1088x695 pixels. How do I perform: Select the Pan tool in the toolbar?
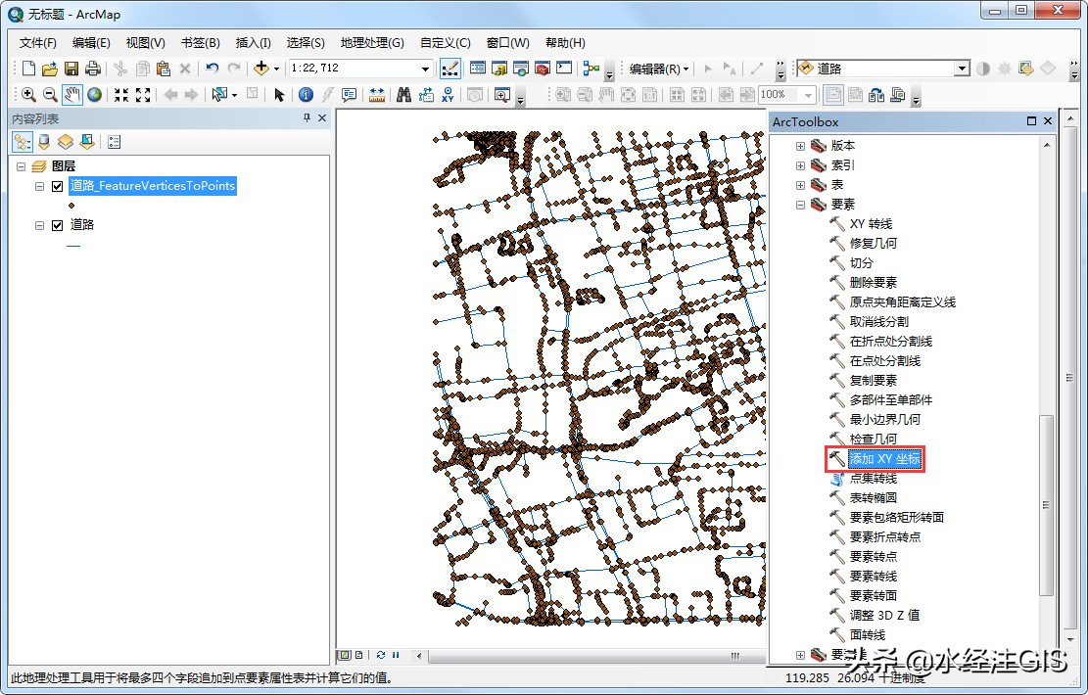click(x=71, y=94)
